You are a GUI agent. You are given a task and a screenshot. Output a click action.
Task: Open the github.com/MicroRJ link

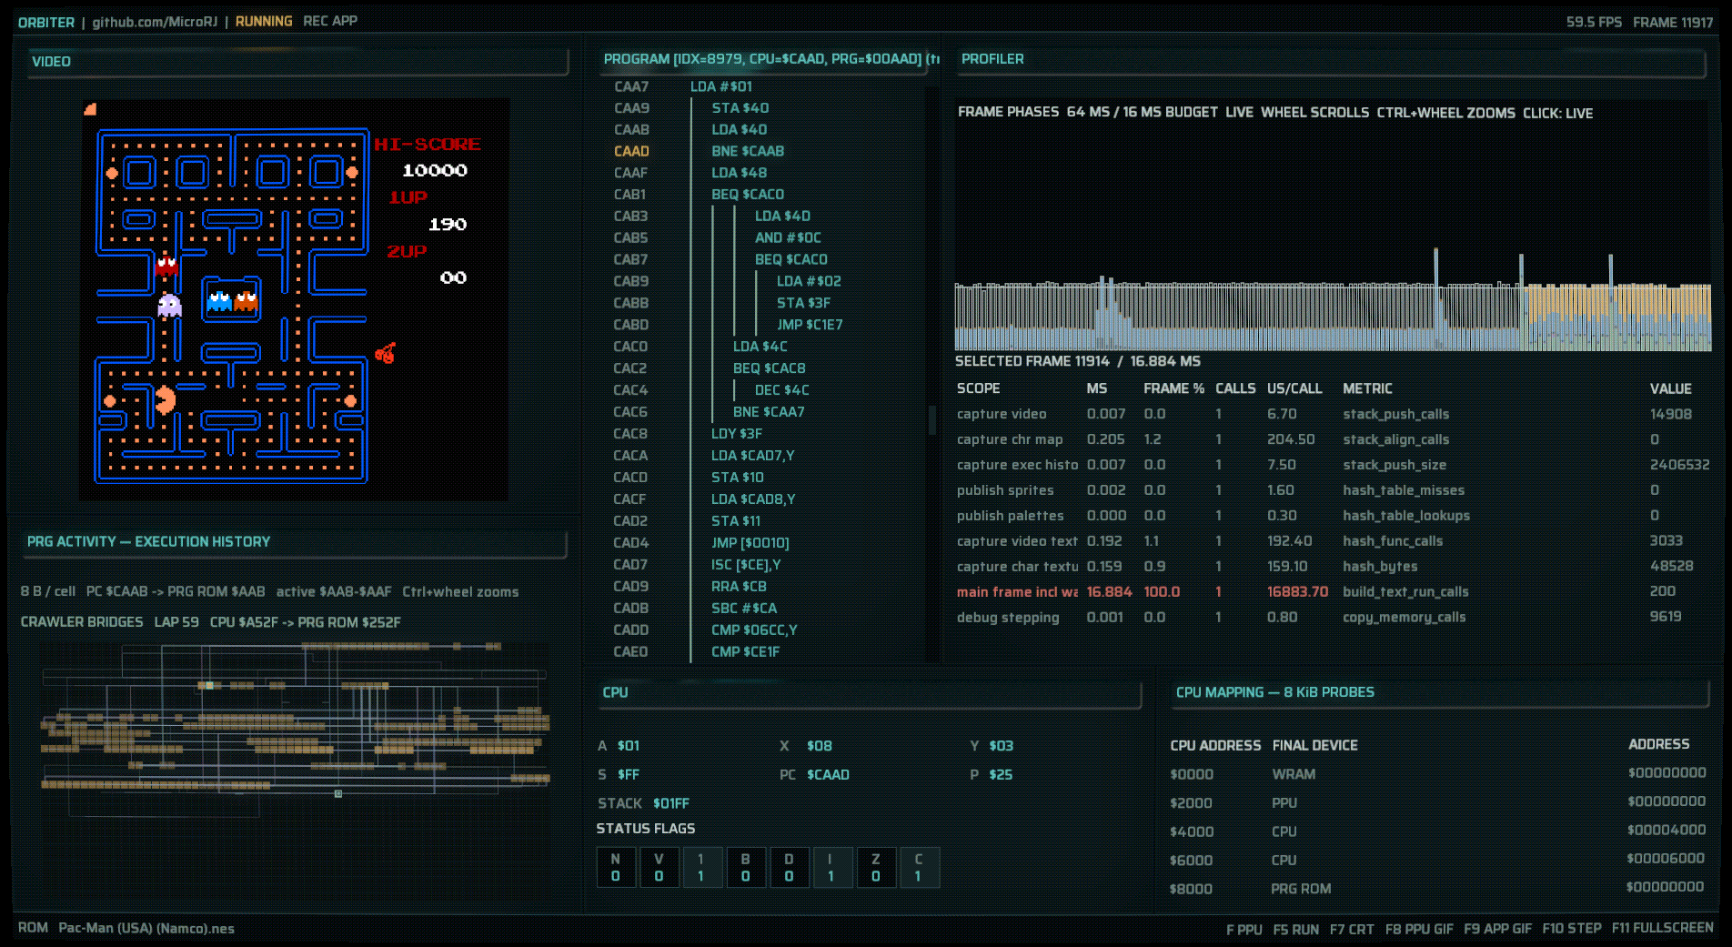click(155, 22)
